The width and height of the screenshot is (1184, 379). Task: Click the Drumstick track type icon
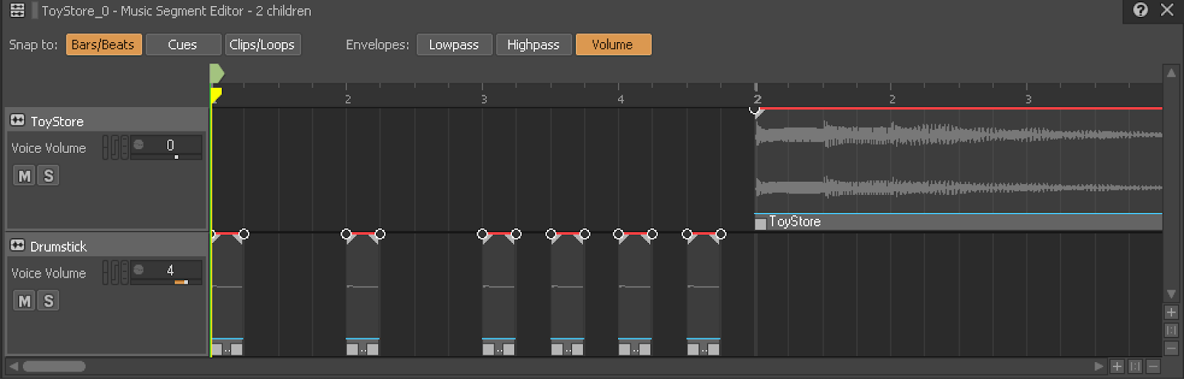pos(17,245)
